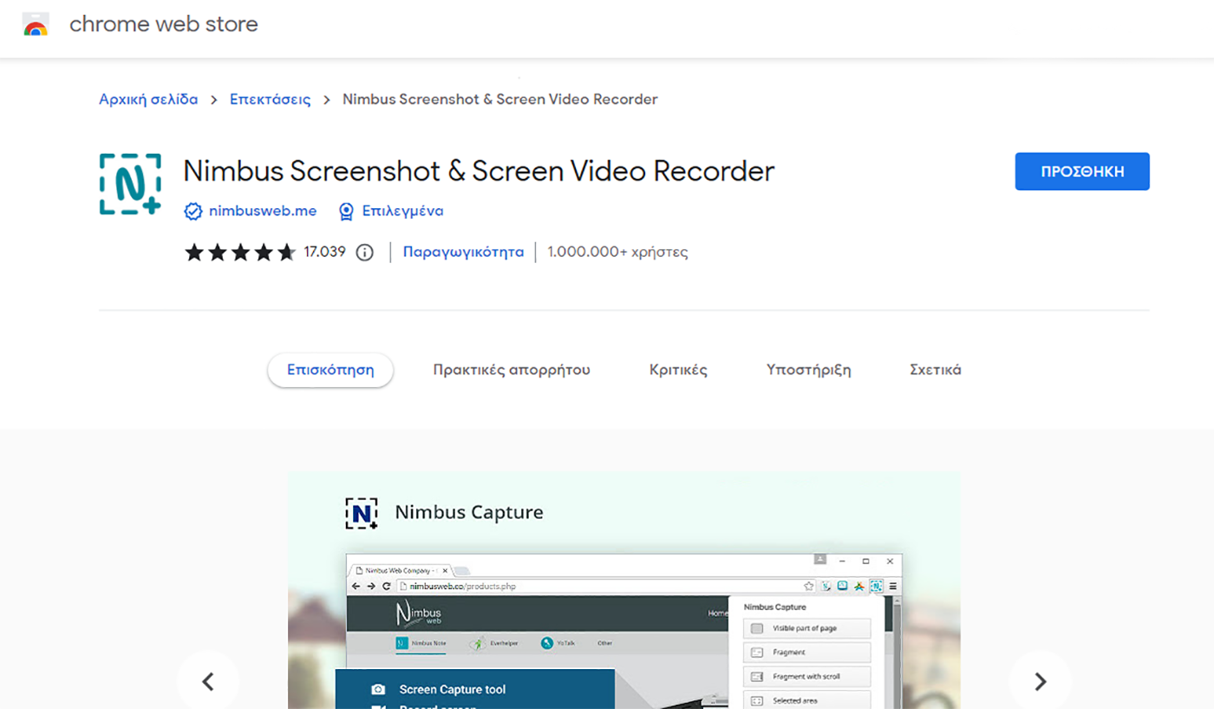Open the Επεκτάσεις breadcrumb link
Viewport: 1214px width, 709px height.
pyautogui.click(x=271, y=99)
